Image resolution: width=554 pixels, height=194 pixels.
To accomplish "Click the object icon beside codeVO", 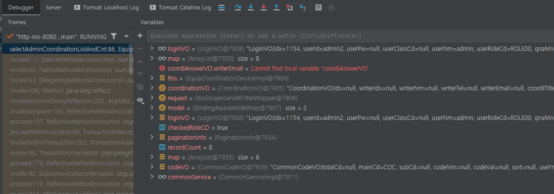I will click(162, 167).
